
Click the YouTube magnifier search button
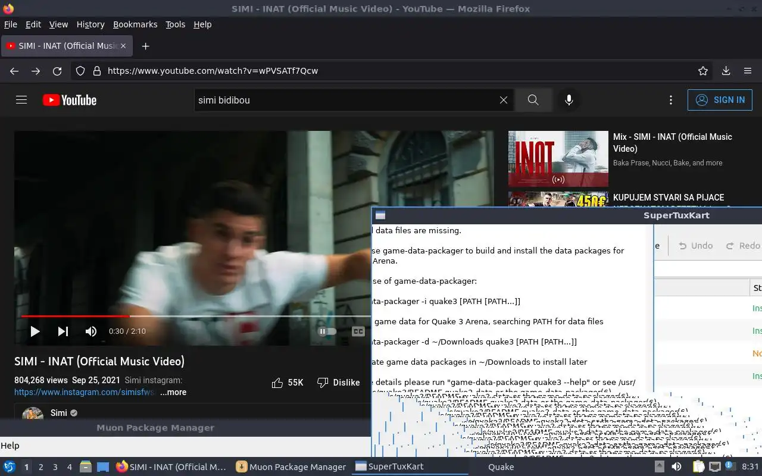[x=533, y=100]
